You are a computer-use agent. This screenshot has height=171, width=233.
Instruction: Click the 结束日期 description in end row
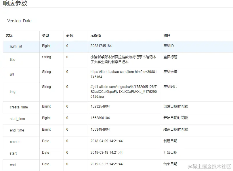[x=170, y=164]
